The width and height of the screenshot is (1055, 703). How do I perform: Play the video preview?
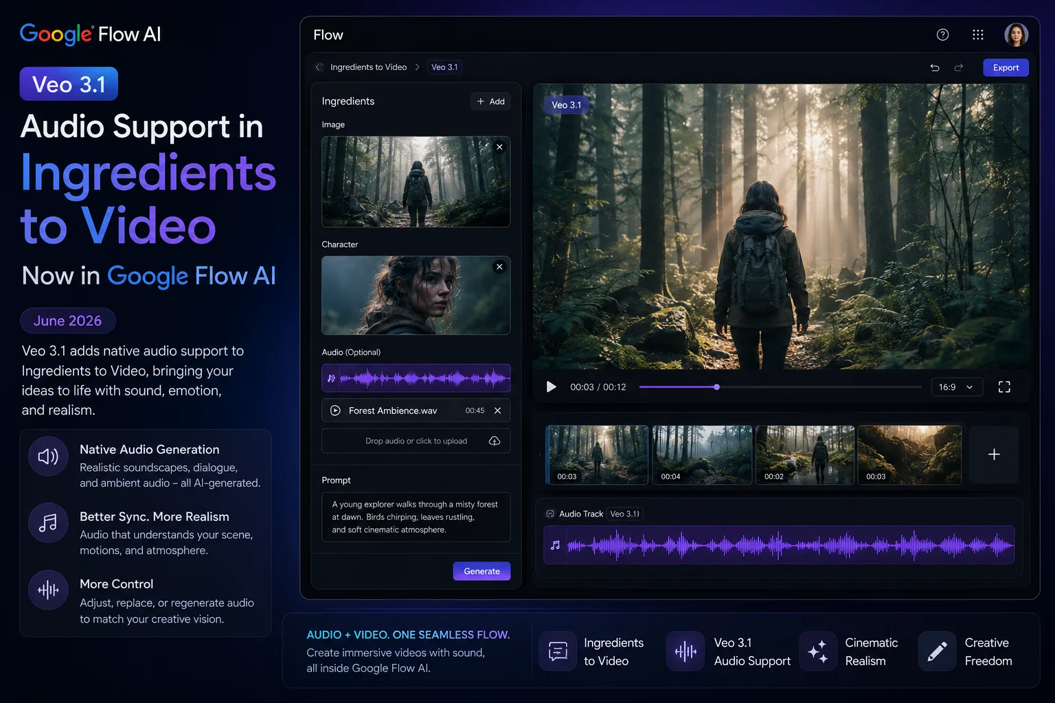(551, 387)
